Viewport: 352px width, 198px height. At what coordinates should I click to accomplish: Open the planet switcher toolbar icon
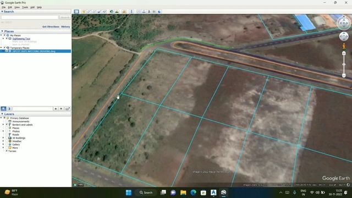click(124, 12)
